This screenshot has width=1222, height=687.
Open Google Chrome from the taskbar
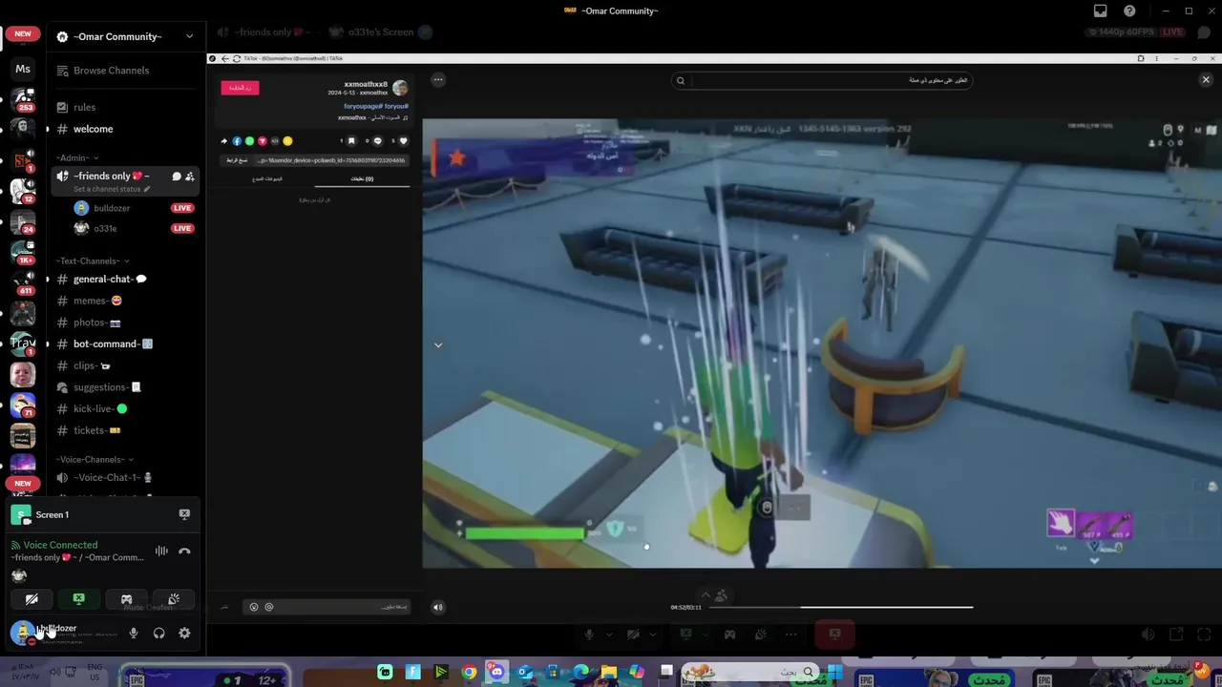tap(469, 673)
